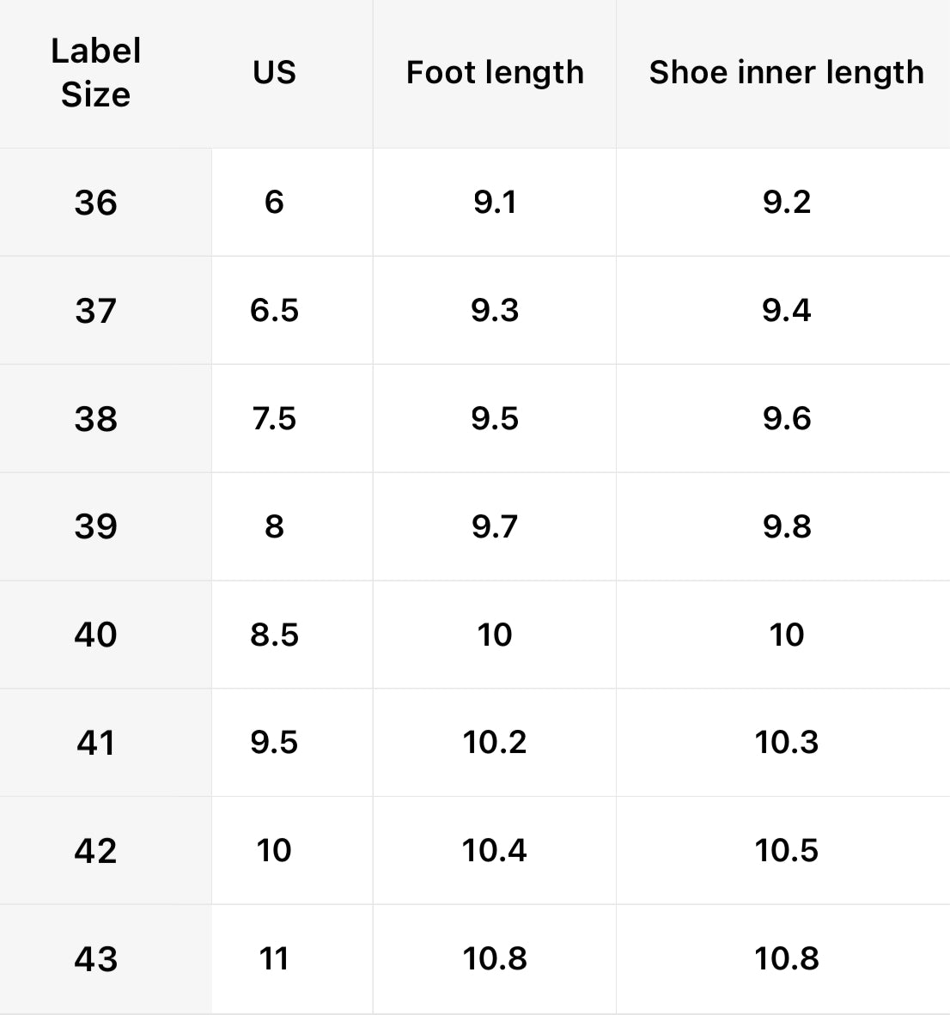This screenshot has height=1015, width=950.
Task: Click label size 36 cell
Action: click(x=95, y=203)
